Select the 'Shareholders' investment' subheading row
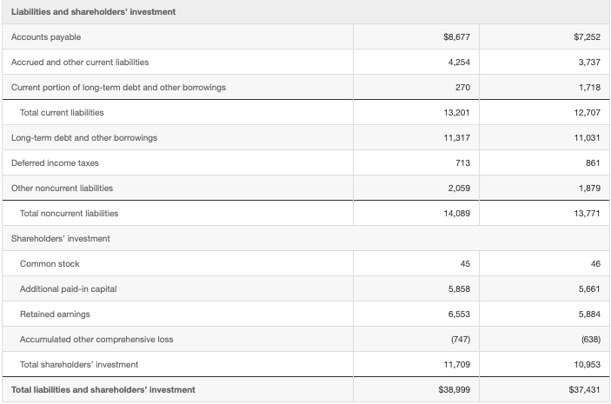This screenshot has width=611, height=404. pos(306,238)
